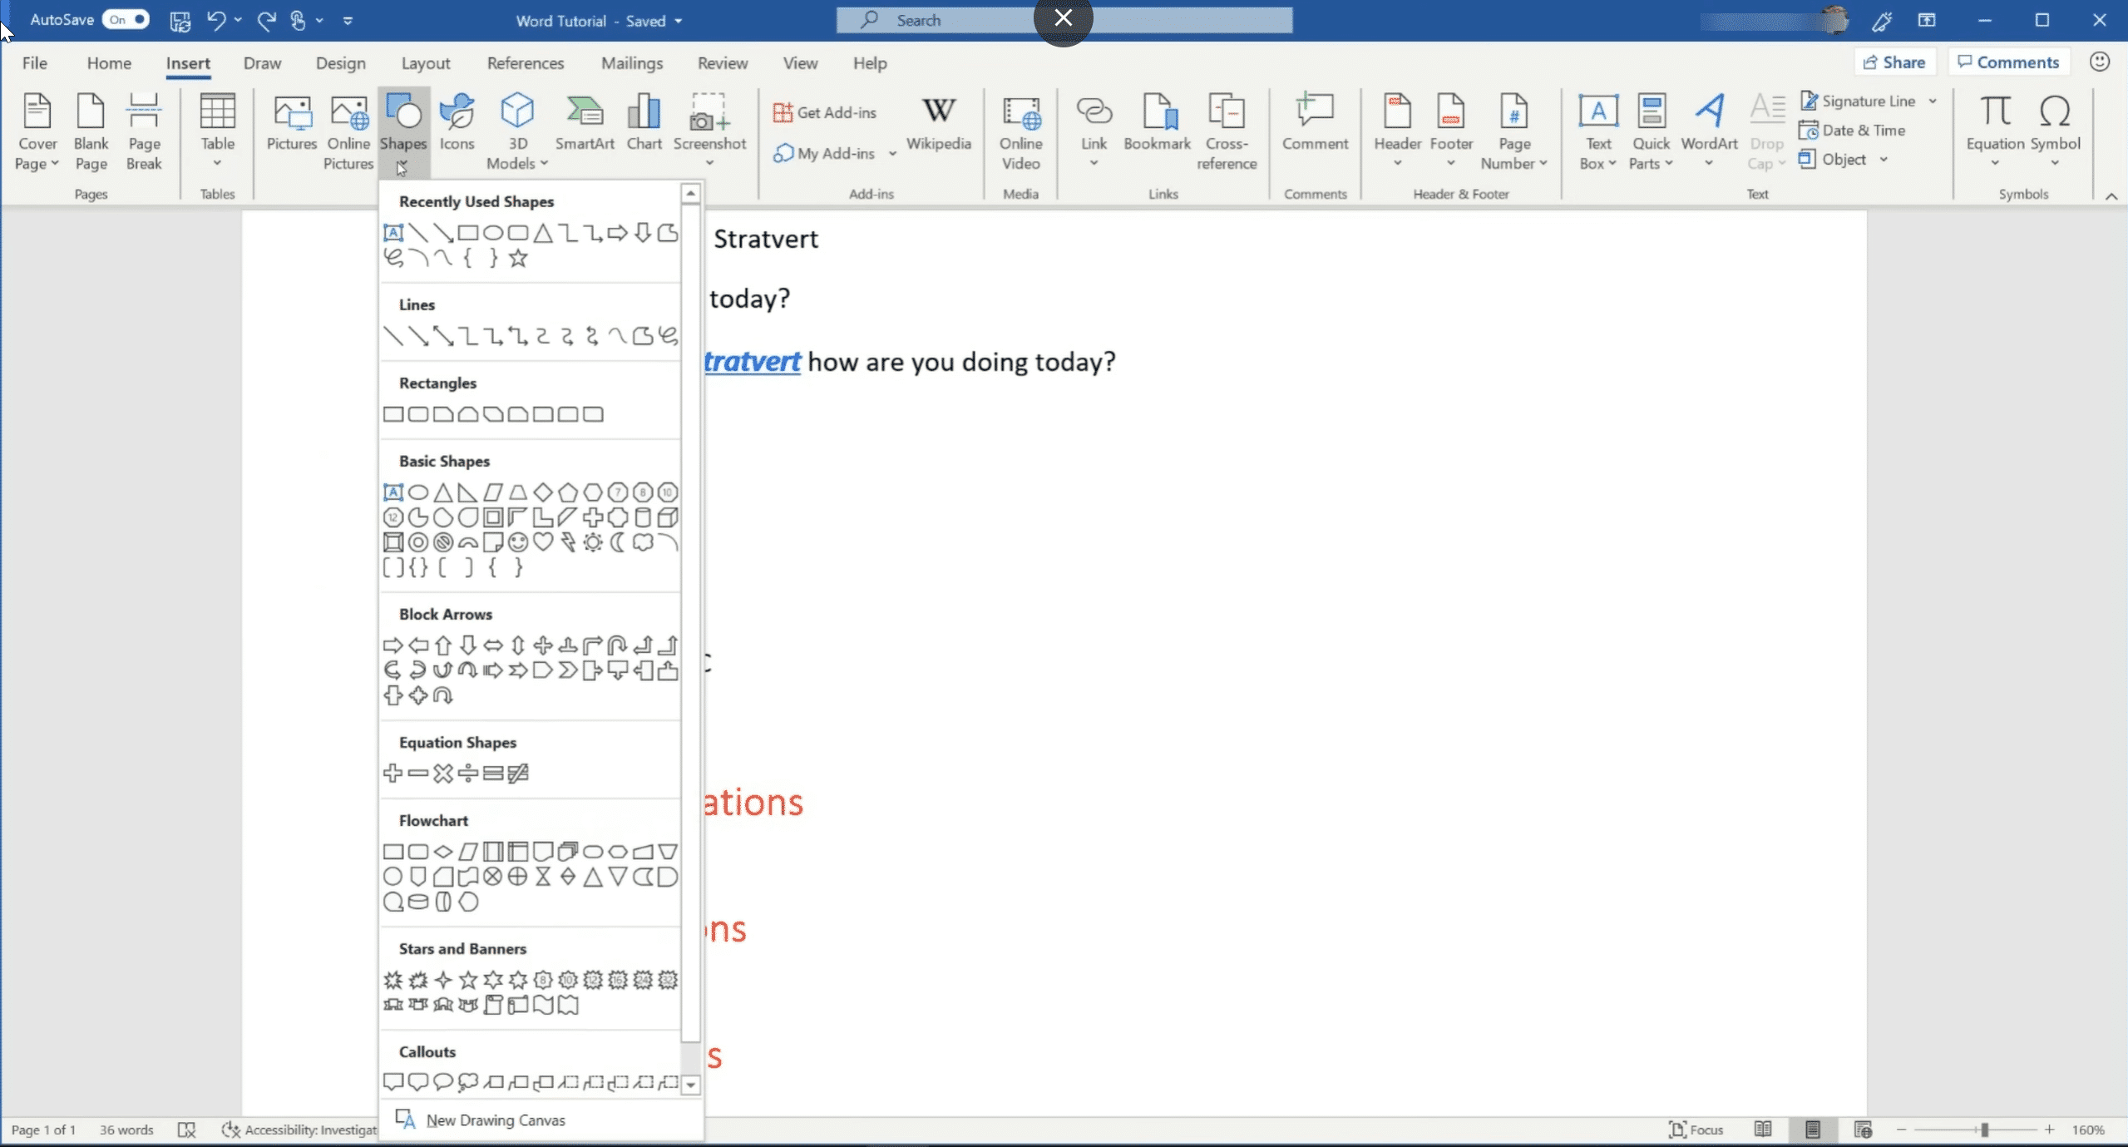The image size is (2128, 1147).
Task: Open the References tab
Action: click(525, 63)
